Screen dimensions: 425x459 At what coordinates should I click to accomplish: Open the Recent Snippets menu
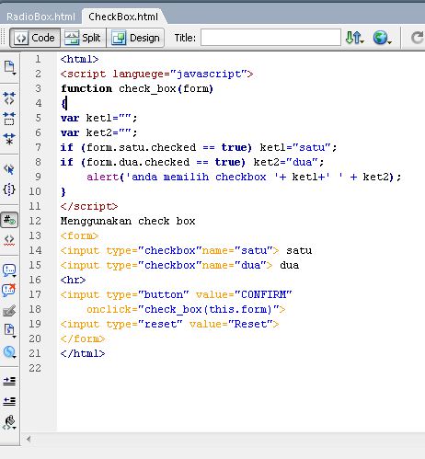[9, 330]
